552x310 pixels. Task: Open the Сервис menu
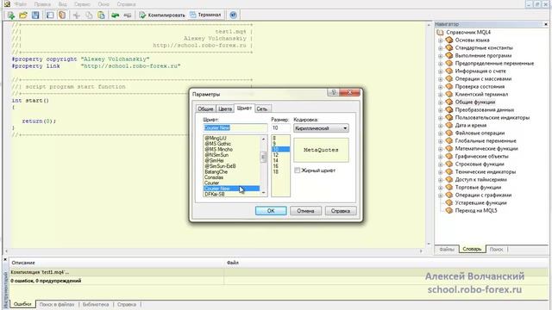coord(82,4)
